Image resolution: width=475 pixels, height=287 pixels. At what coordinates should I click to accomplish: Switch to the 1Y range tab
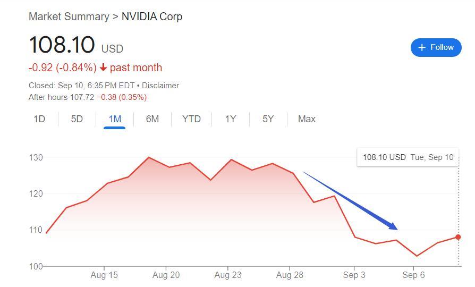[x=230, y=119]
